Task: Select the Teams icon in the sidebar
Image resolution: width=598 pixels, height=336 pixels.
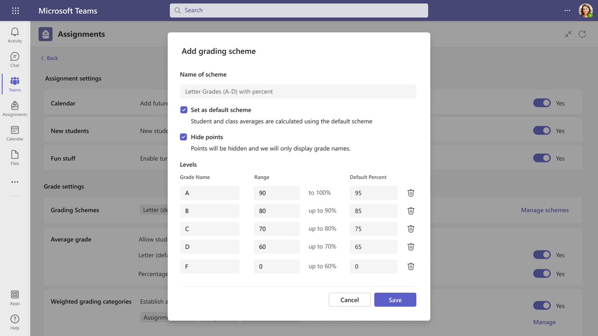Action: tap(14, 83)
